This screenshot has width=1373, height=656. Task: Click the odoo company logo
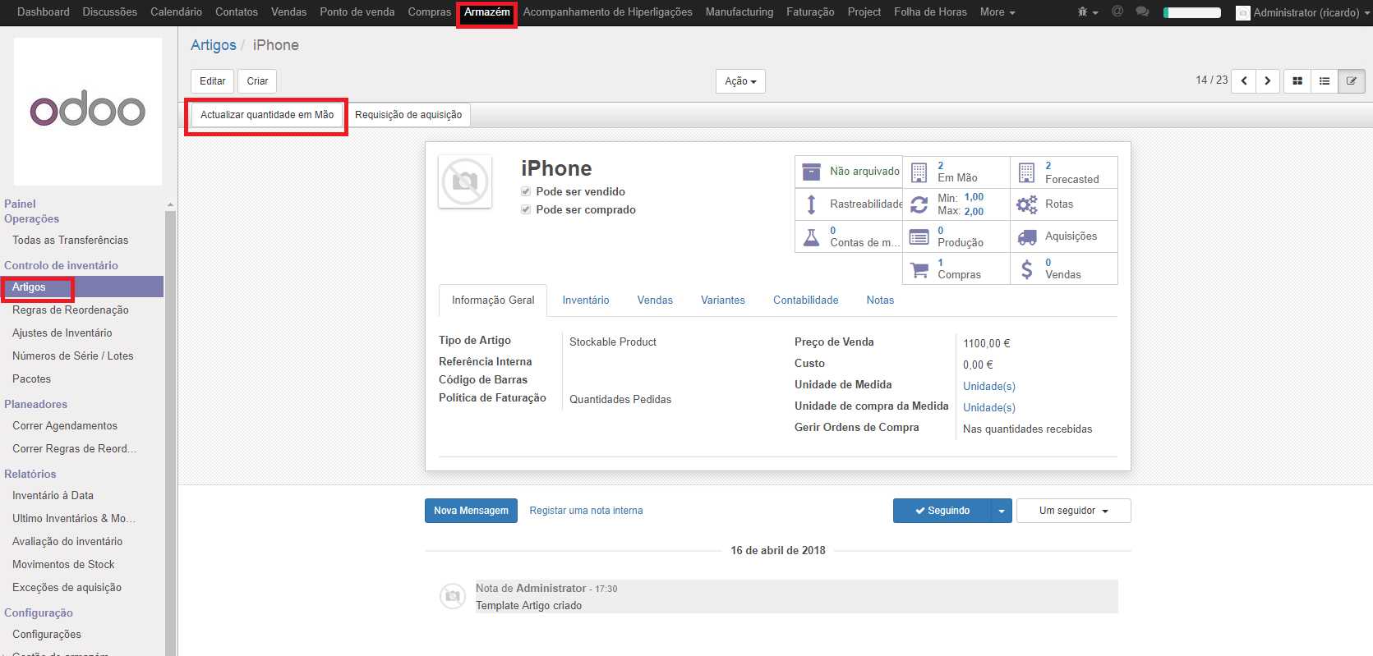pyautogui.click(x=88, y=111)
